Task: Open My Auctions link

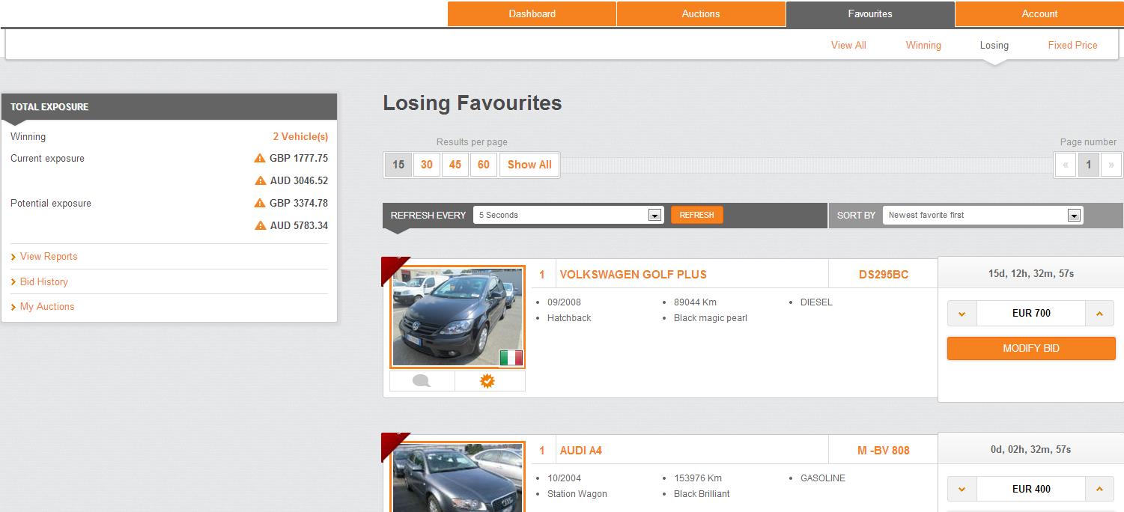Action: click(47, 306)
